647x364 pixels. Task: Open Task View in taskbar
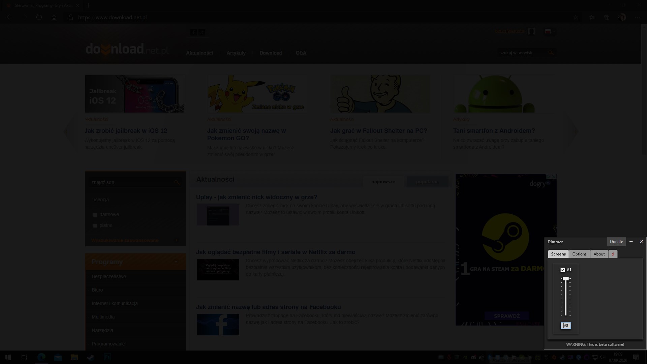(x=24, y=357)
